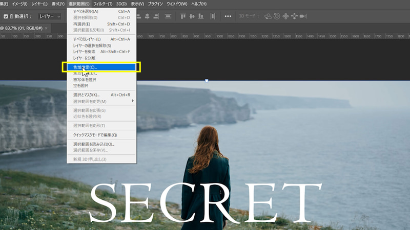Image resolution: width=410 pixels, height=230 pixels.
Task: Select the 3D pan camera icon
Action: 285,16
